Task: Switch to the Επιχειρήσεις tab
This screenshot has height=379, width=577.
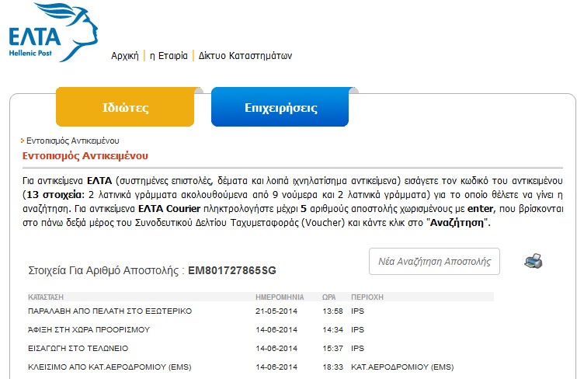Action: pos(280,107)
